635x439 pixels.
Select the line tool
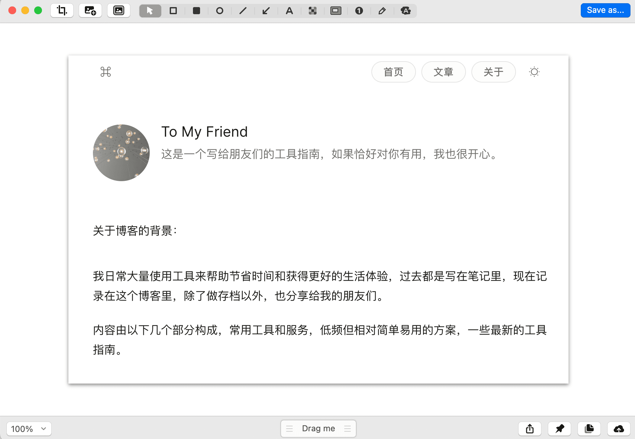243,11
